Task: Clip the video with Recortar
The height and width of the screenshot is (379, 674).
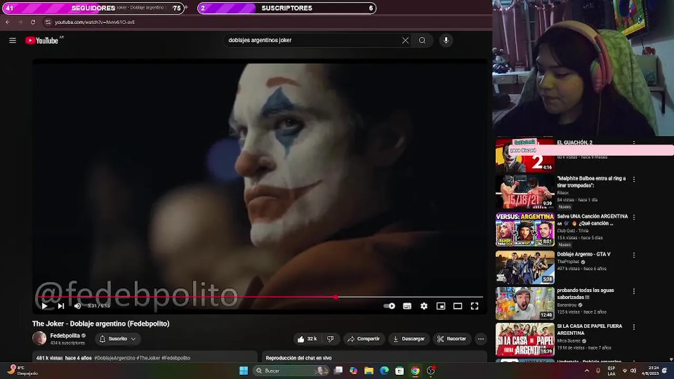Action: 452,339
